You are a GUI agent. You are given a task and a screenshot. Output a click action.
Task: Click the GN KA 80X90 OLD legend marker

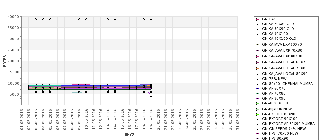257,29
